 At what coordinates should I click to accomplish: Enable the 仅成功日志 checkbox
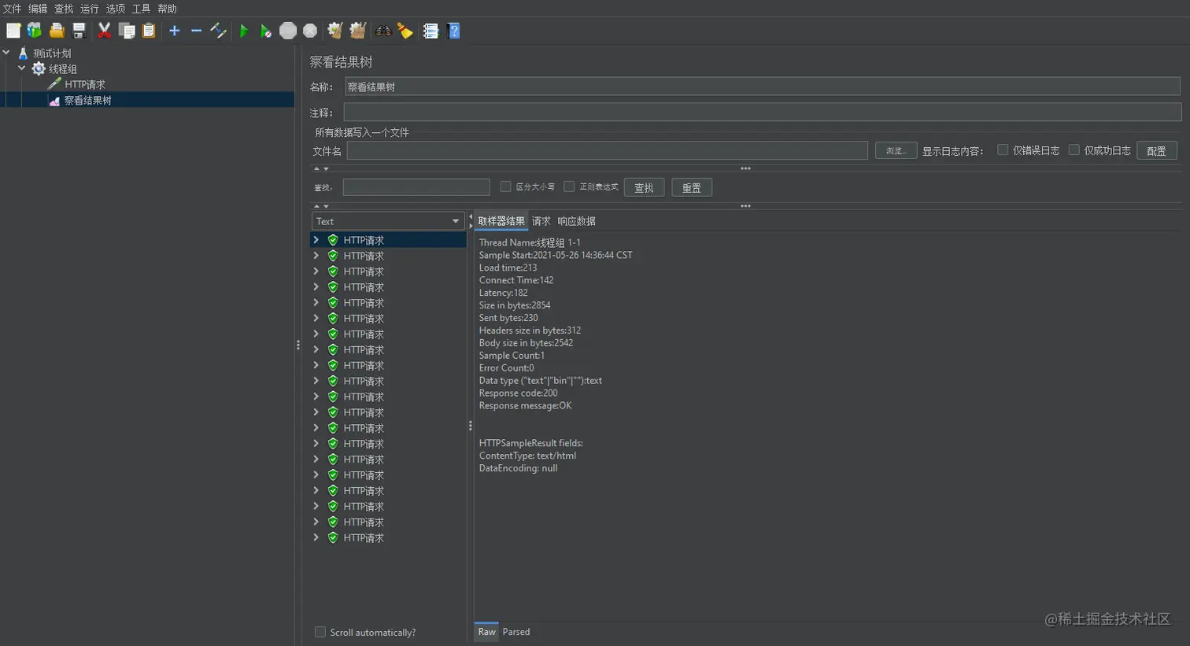[1074, 150]
